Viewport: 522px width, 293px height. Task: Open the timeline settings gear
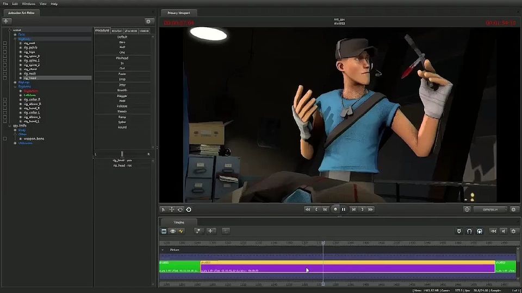513,231
